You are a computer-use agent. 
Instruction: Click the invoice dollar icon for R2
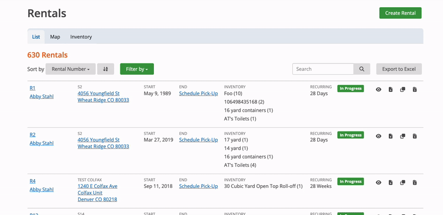click(414, 137)
